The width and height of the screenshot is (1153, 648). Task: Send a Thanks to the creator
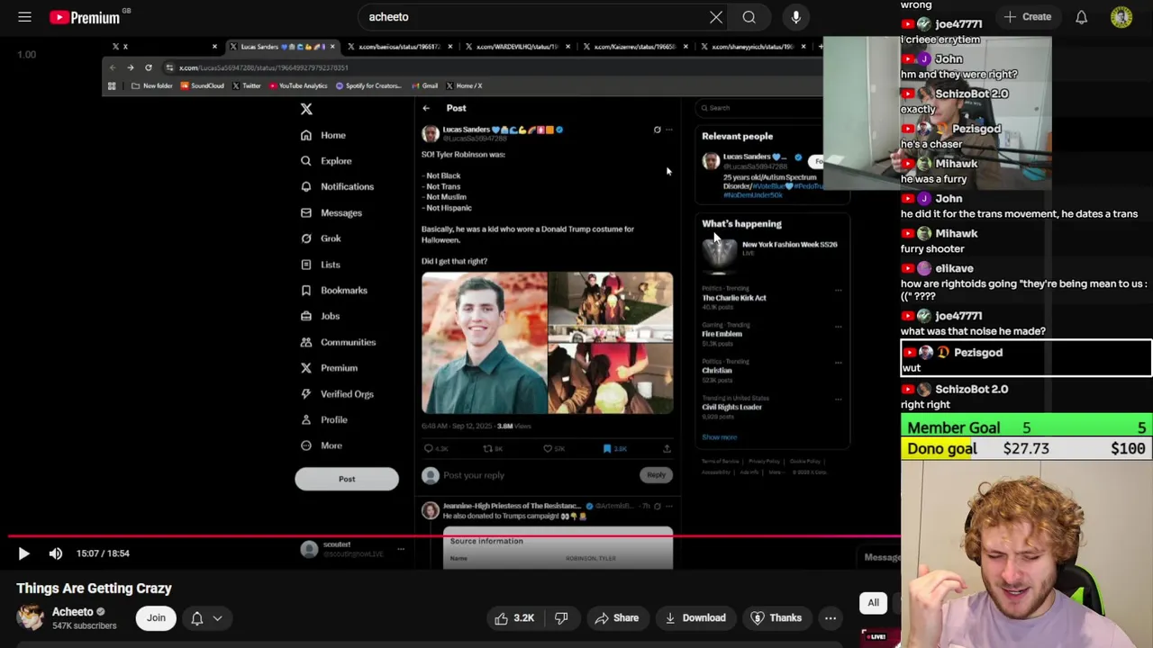click(776, 618)
